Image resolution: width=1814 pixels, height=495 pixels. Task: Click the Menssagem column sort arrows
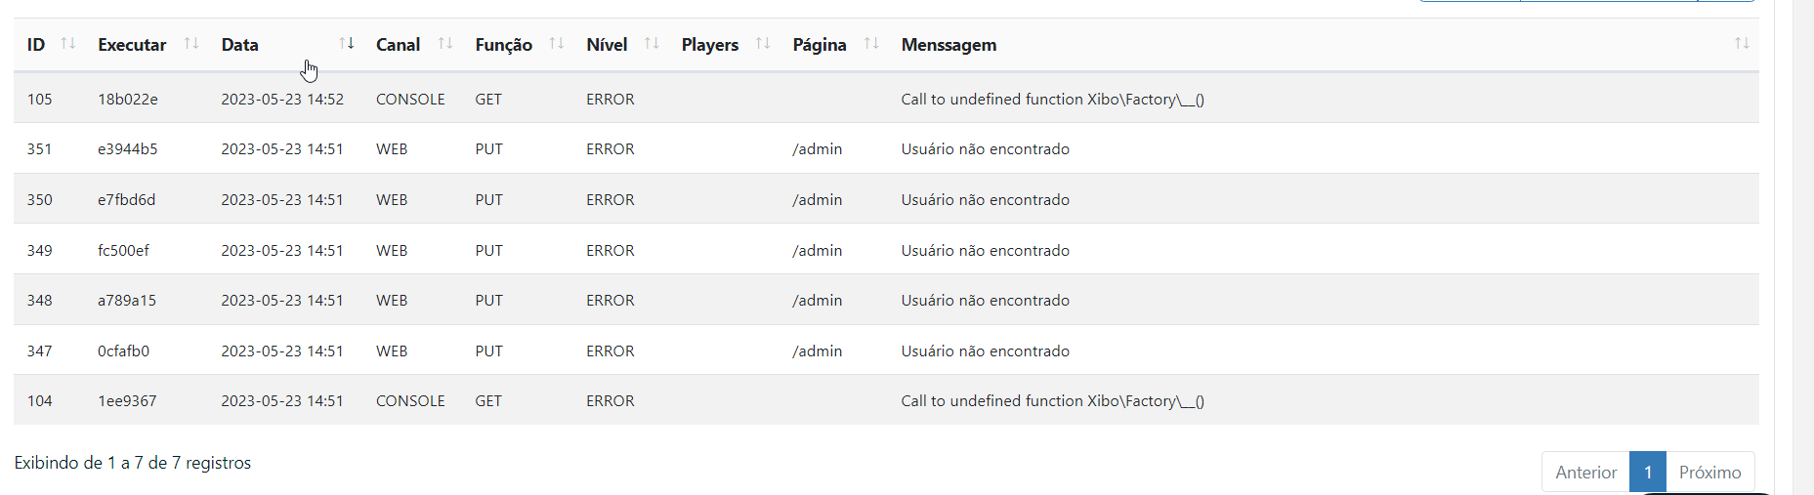click(1742, 44)
